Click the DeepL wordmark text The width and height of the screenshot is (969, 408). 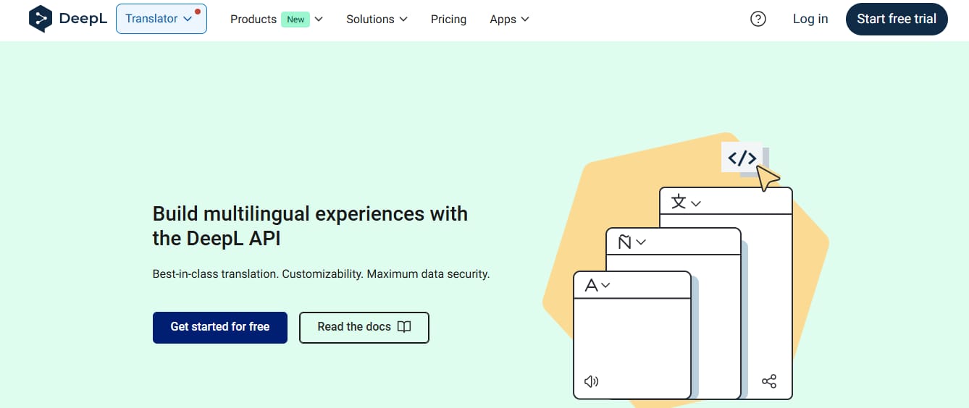pyautogui.click(x=83, y=19)
